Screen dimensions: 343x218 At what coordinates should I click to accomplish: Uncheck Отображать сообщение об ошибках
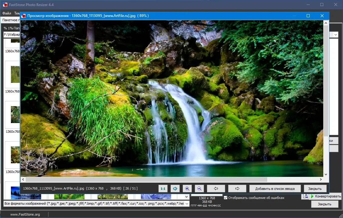[x=225, y=198]
